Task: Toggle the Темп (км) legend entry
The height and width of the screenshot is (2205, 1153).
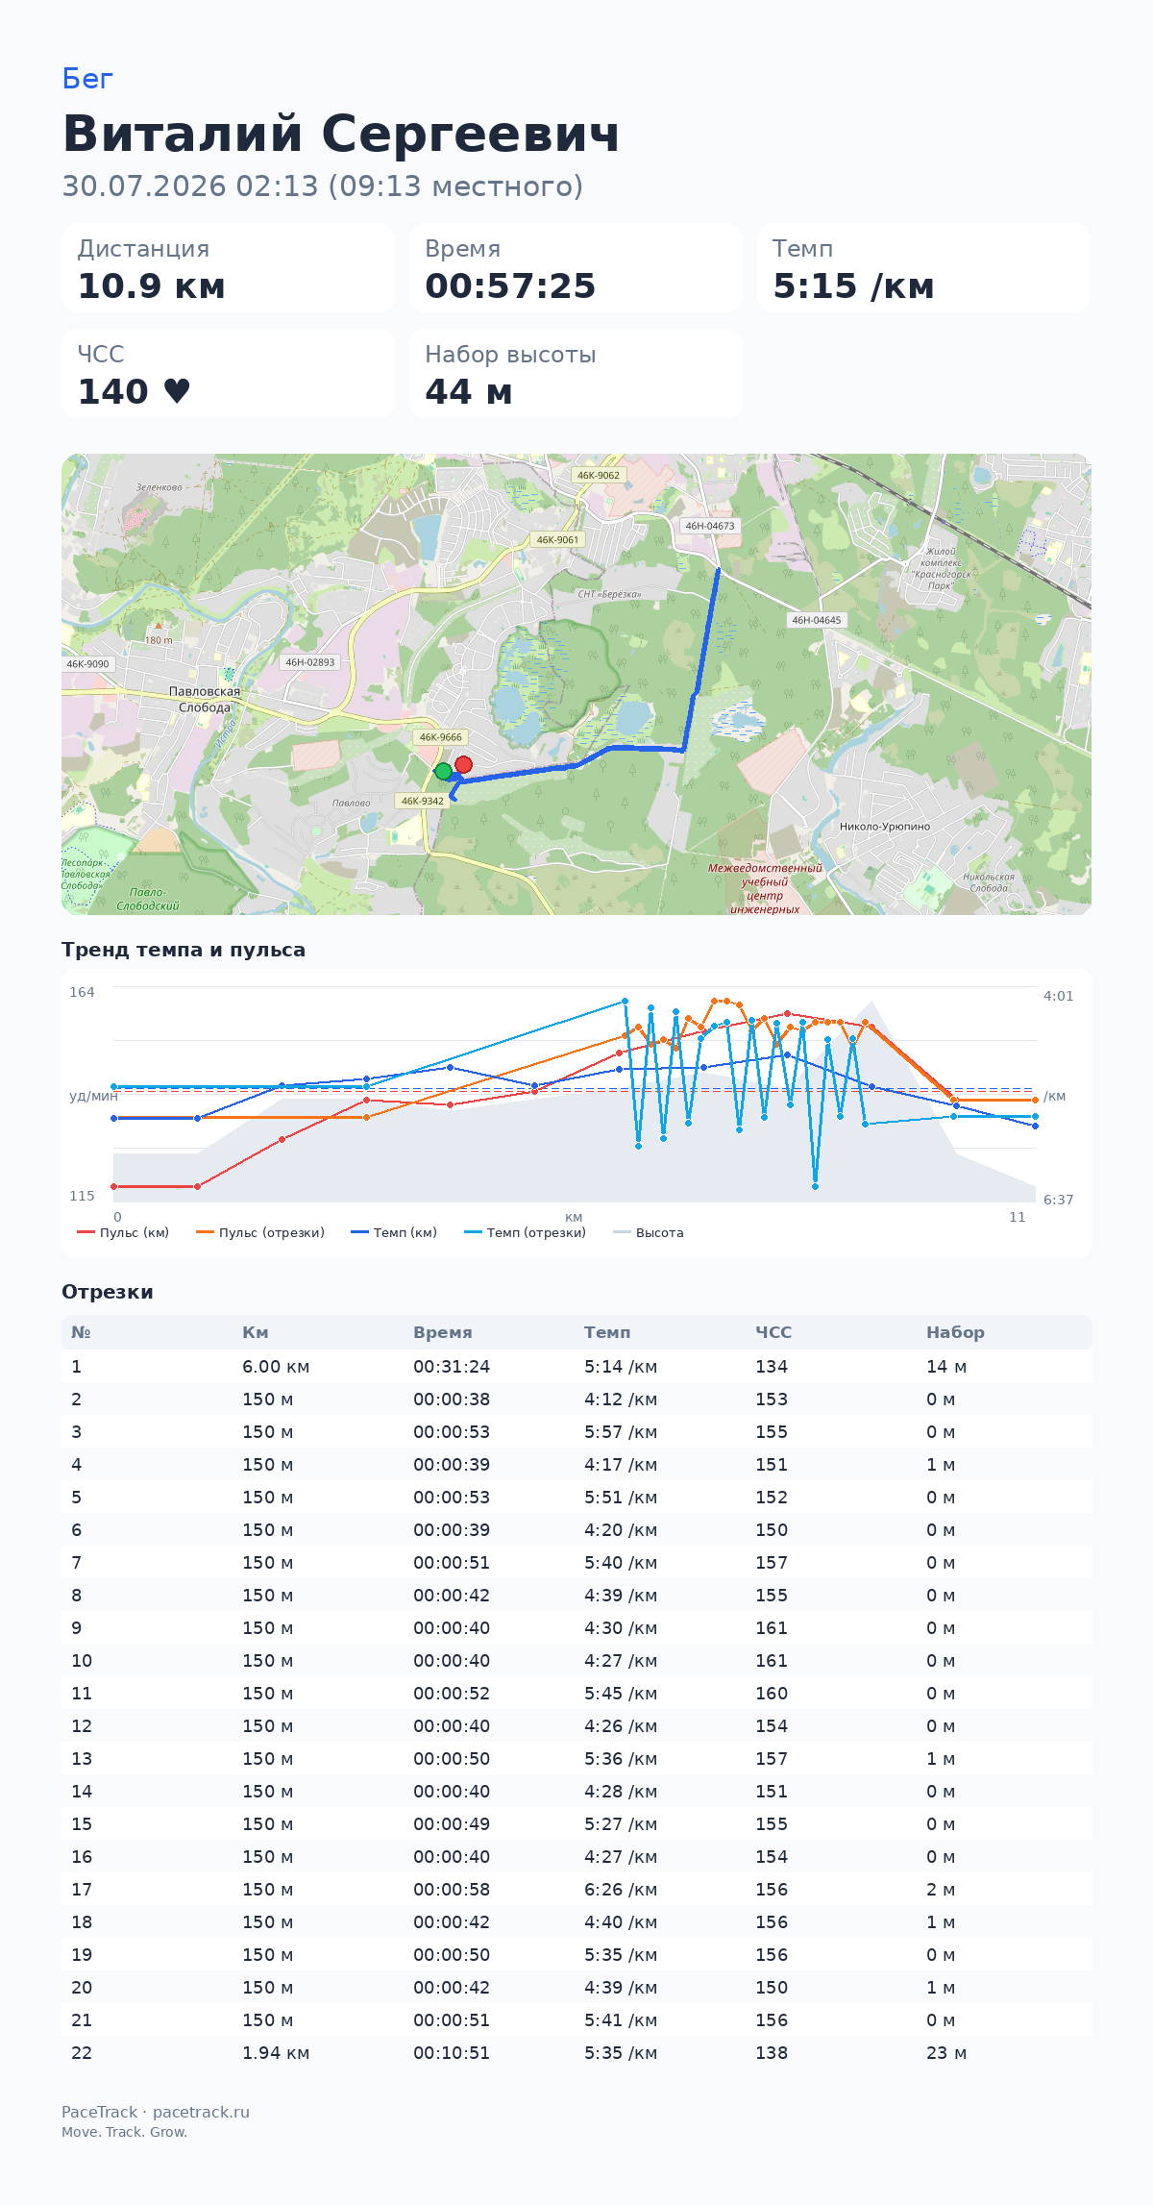Action: [x=394, y=1232]
